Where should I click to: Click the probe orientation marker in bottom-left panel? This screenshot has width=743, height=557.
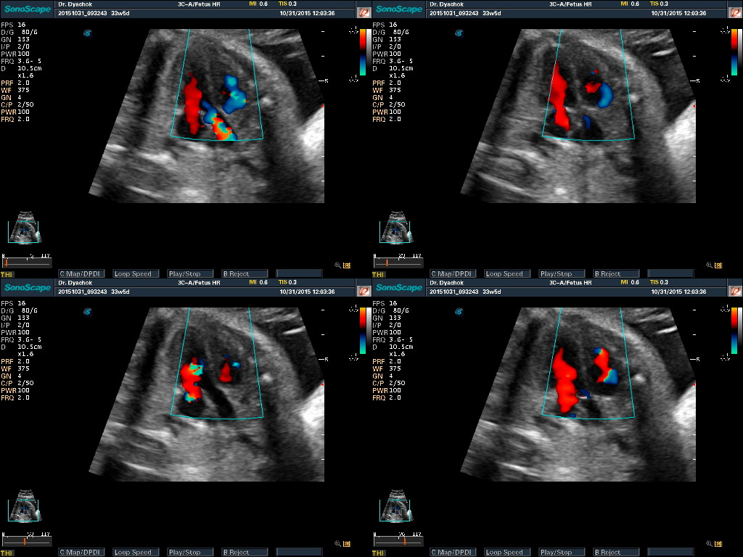pos(87,311)
